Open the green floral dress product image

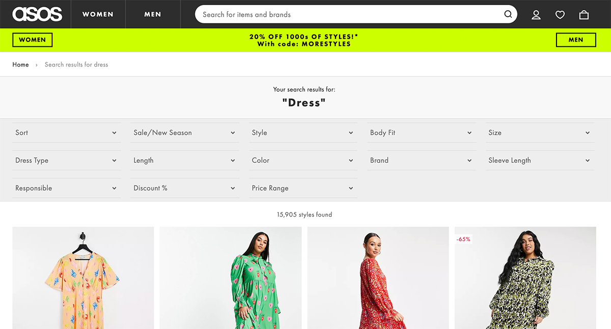coord(230,277)
